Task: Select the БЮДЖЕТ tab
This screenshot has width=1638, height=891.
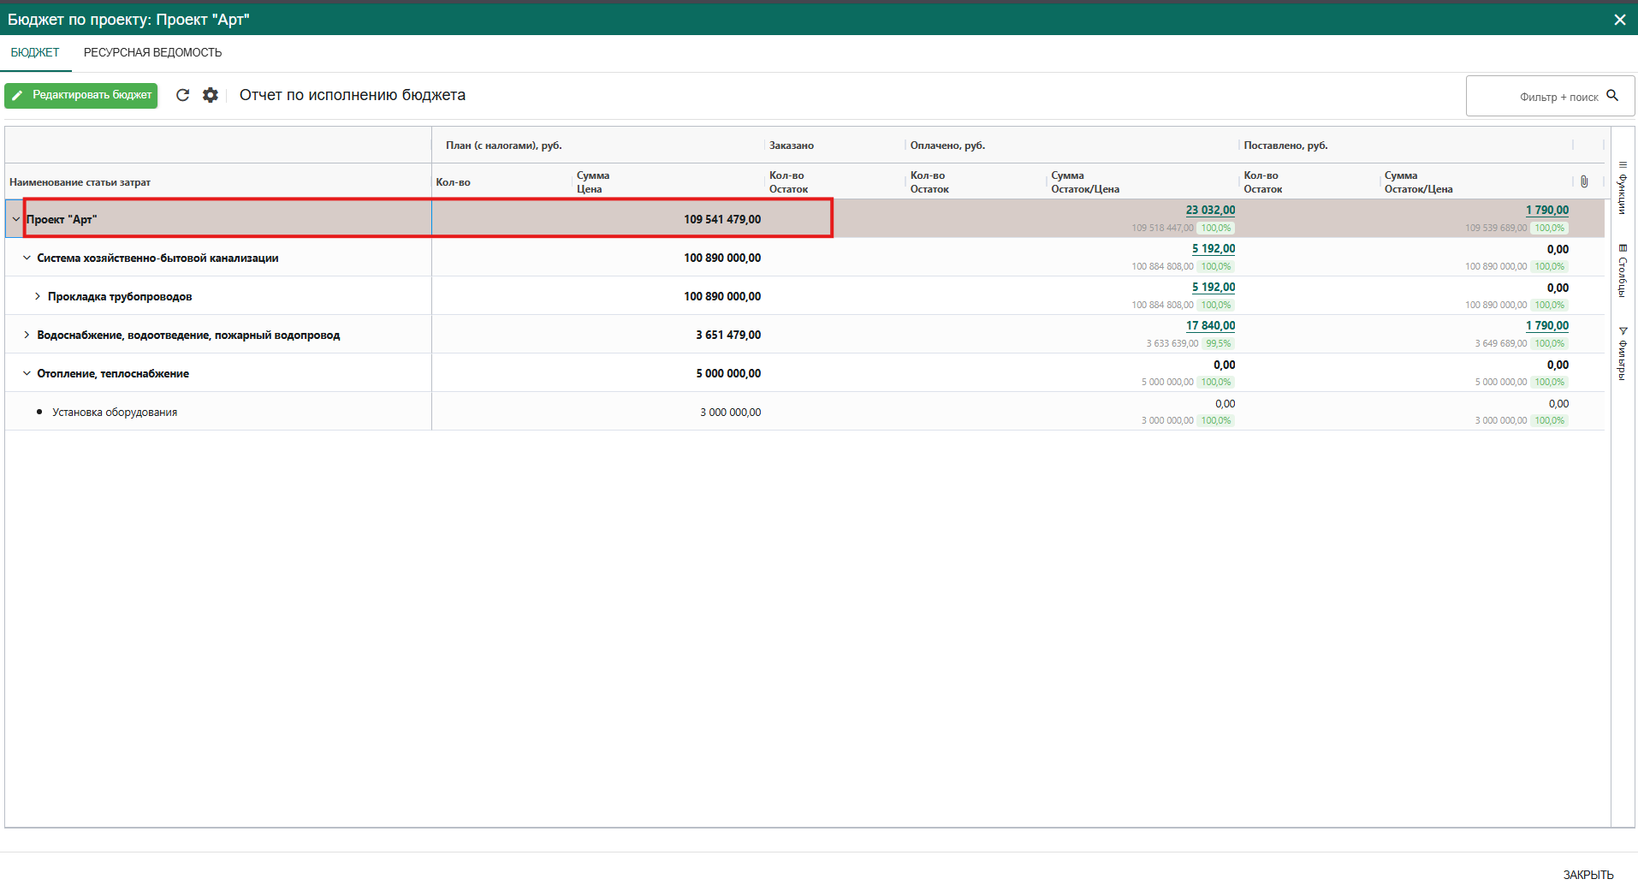Action: tap(35, 53)
